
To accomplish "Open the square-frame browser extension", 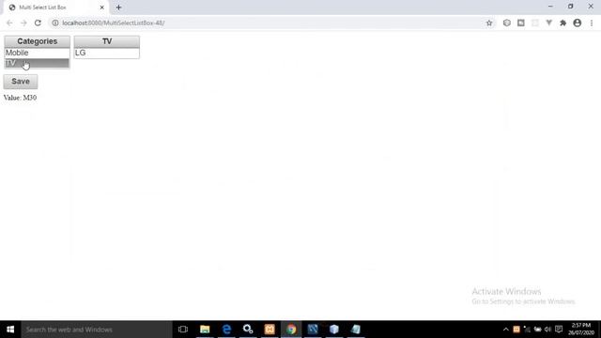I will (x=521, y=23).
